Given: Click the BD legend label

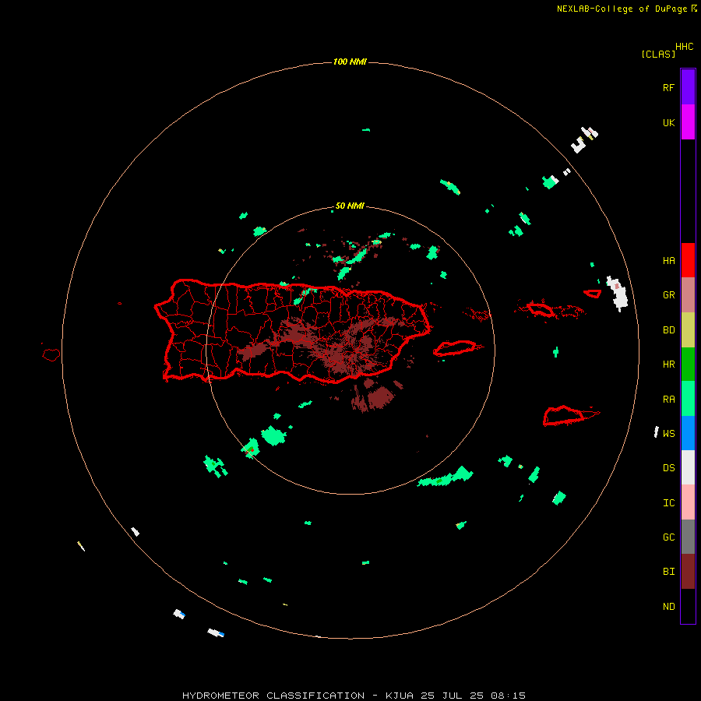Looking at the screenshot, I should point(668,330).
